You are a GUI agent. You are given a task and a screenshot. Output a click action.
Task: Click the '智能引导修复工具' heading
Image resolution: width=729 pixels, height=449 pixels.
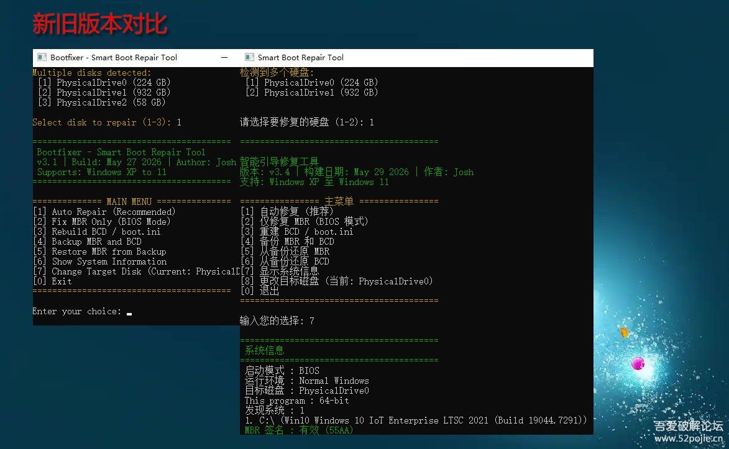tap(279, 161)
